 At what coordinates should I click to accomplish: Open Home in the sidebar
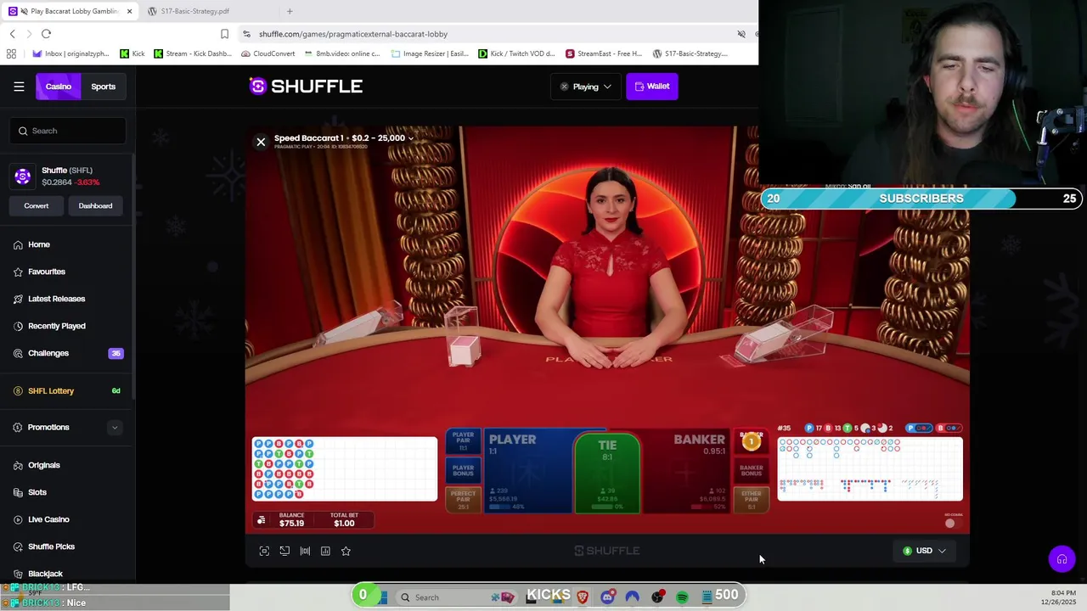[39, 244]
